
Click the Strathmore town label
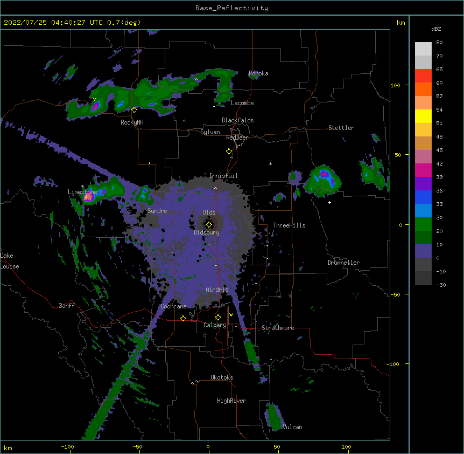coord(278,328)
